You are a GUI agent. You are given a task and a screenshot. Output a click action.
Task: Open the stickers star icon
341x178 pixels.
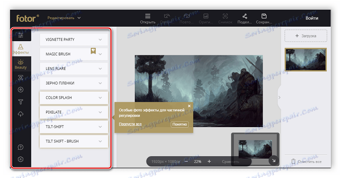pos(21,90)
